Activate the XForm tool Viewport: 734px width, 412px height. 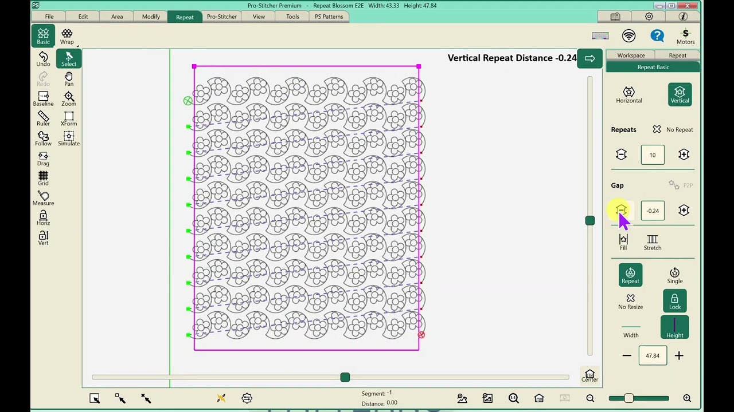tap(69, 119)
